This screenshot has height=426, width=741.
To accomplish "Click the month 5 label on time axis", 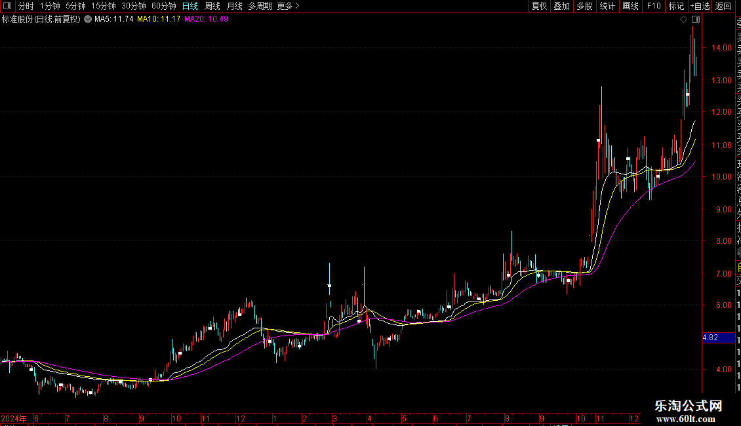I will [x=404, y=419].
